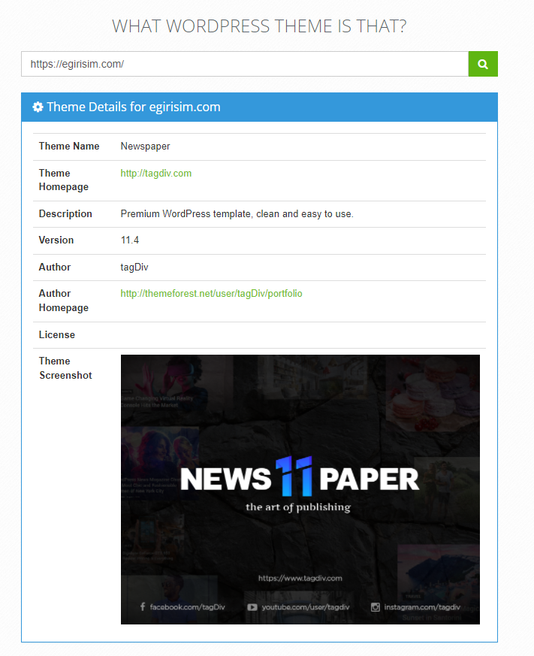Click the YouTube icon in theme screenshot
The width and height of the screenshot is (534, 656).
pyautogui.click(x=252, y=607)
